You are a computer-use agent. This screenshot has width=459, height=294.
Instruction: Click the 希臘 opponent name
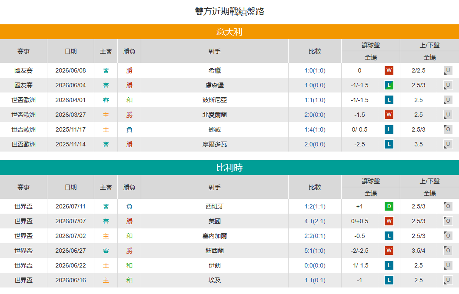click(215, 70)
